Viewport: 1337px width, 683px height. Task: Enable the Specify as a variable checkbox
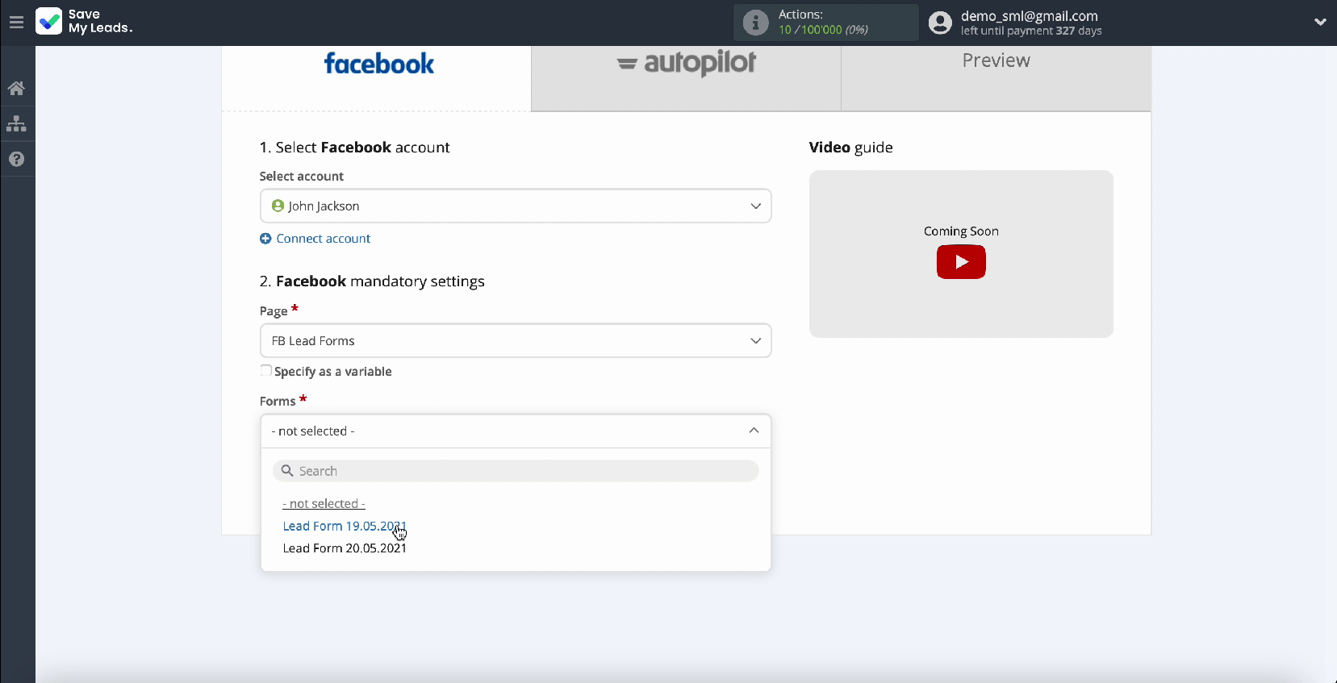[x=266, y=371]
